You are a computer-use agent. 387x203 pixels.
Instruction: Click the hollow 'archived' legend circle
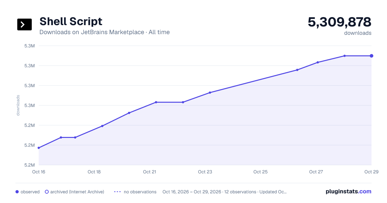tap(47, 192)
